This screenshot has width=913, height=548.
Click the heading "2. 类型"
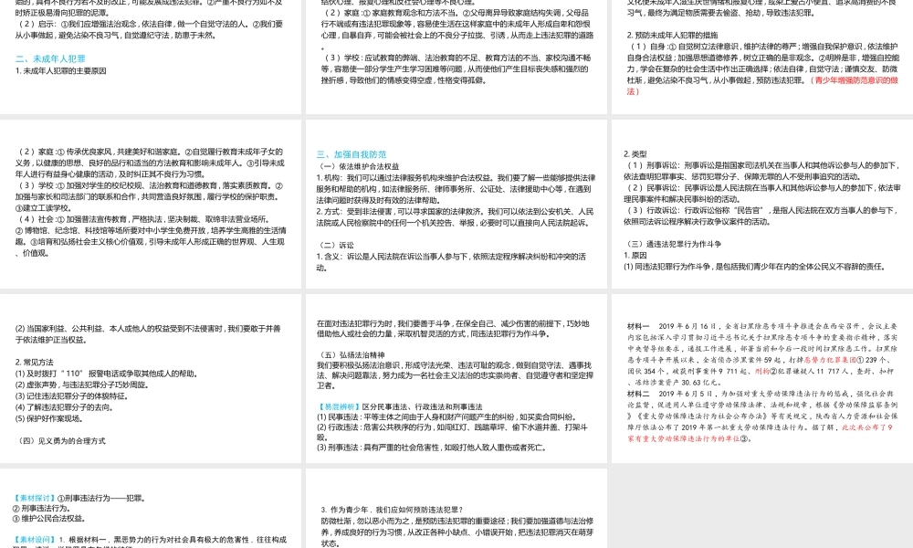pyautogui.click(x=635, y=154)
